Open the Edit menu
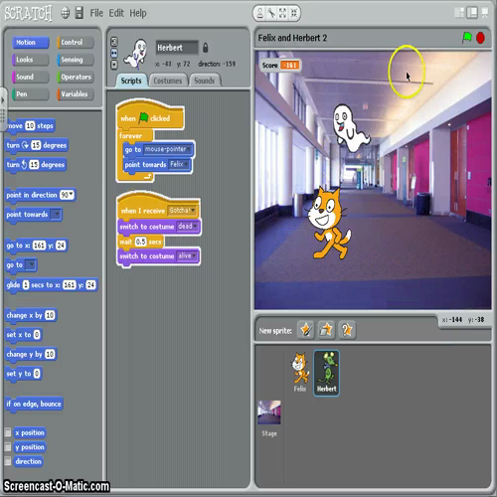Image resolution: width=497 pixels, height=497 pixels. coord(116,13)
